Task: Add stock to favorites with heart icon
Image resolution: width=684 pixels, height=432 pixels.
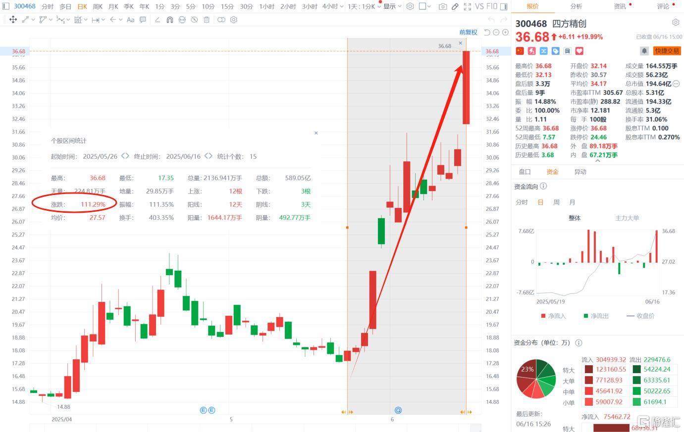Action: (579, 51)
